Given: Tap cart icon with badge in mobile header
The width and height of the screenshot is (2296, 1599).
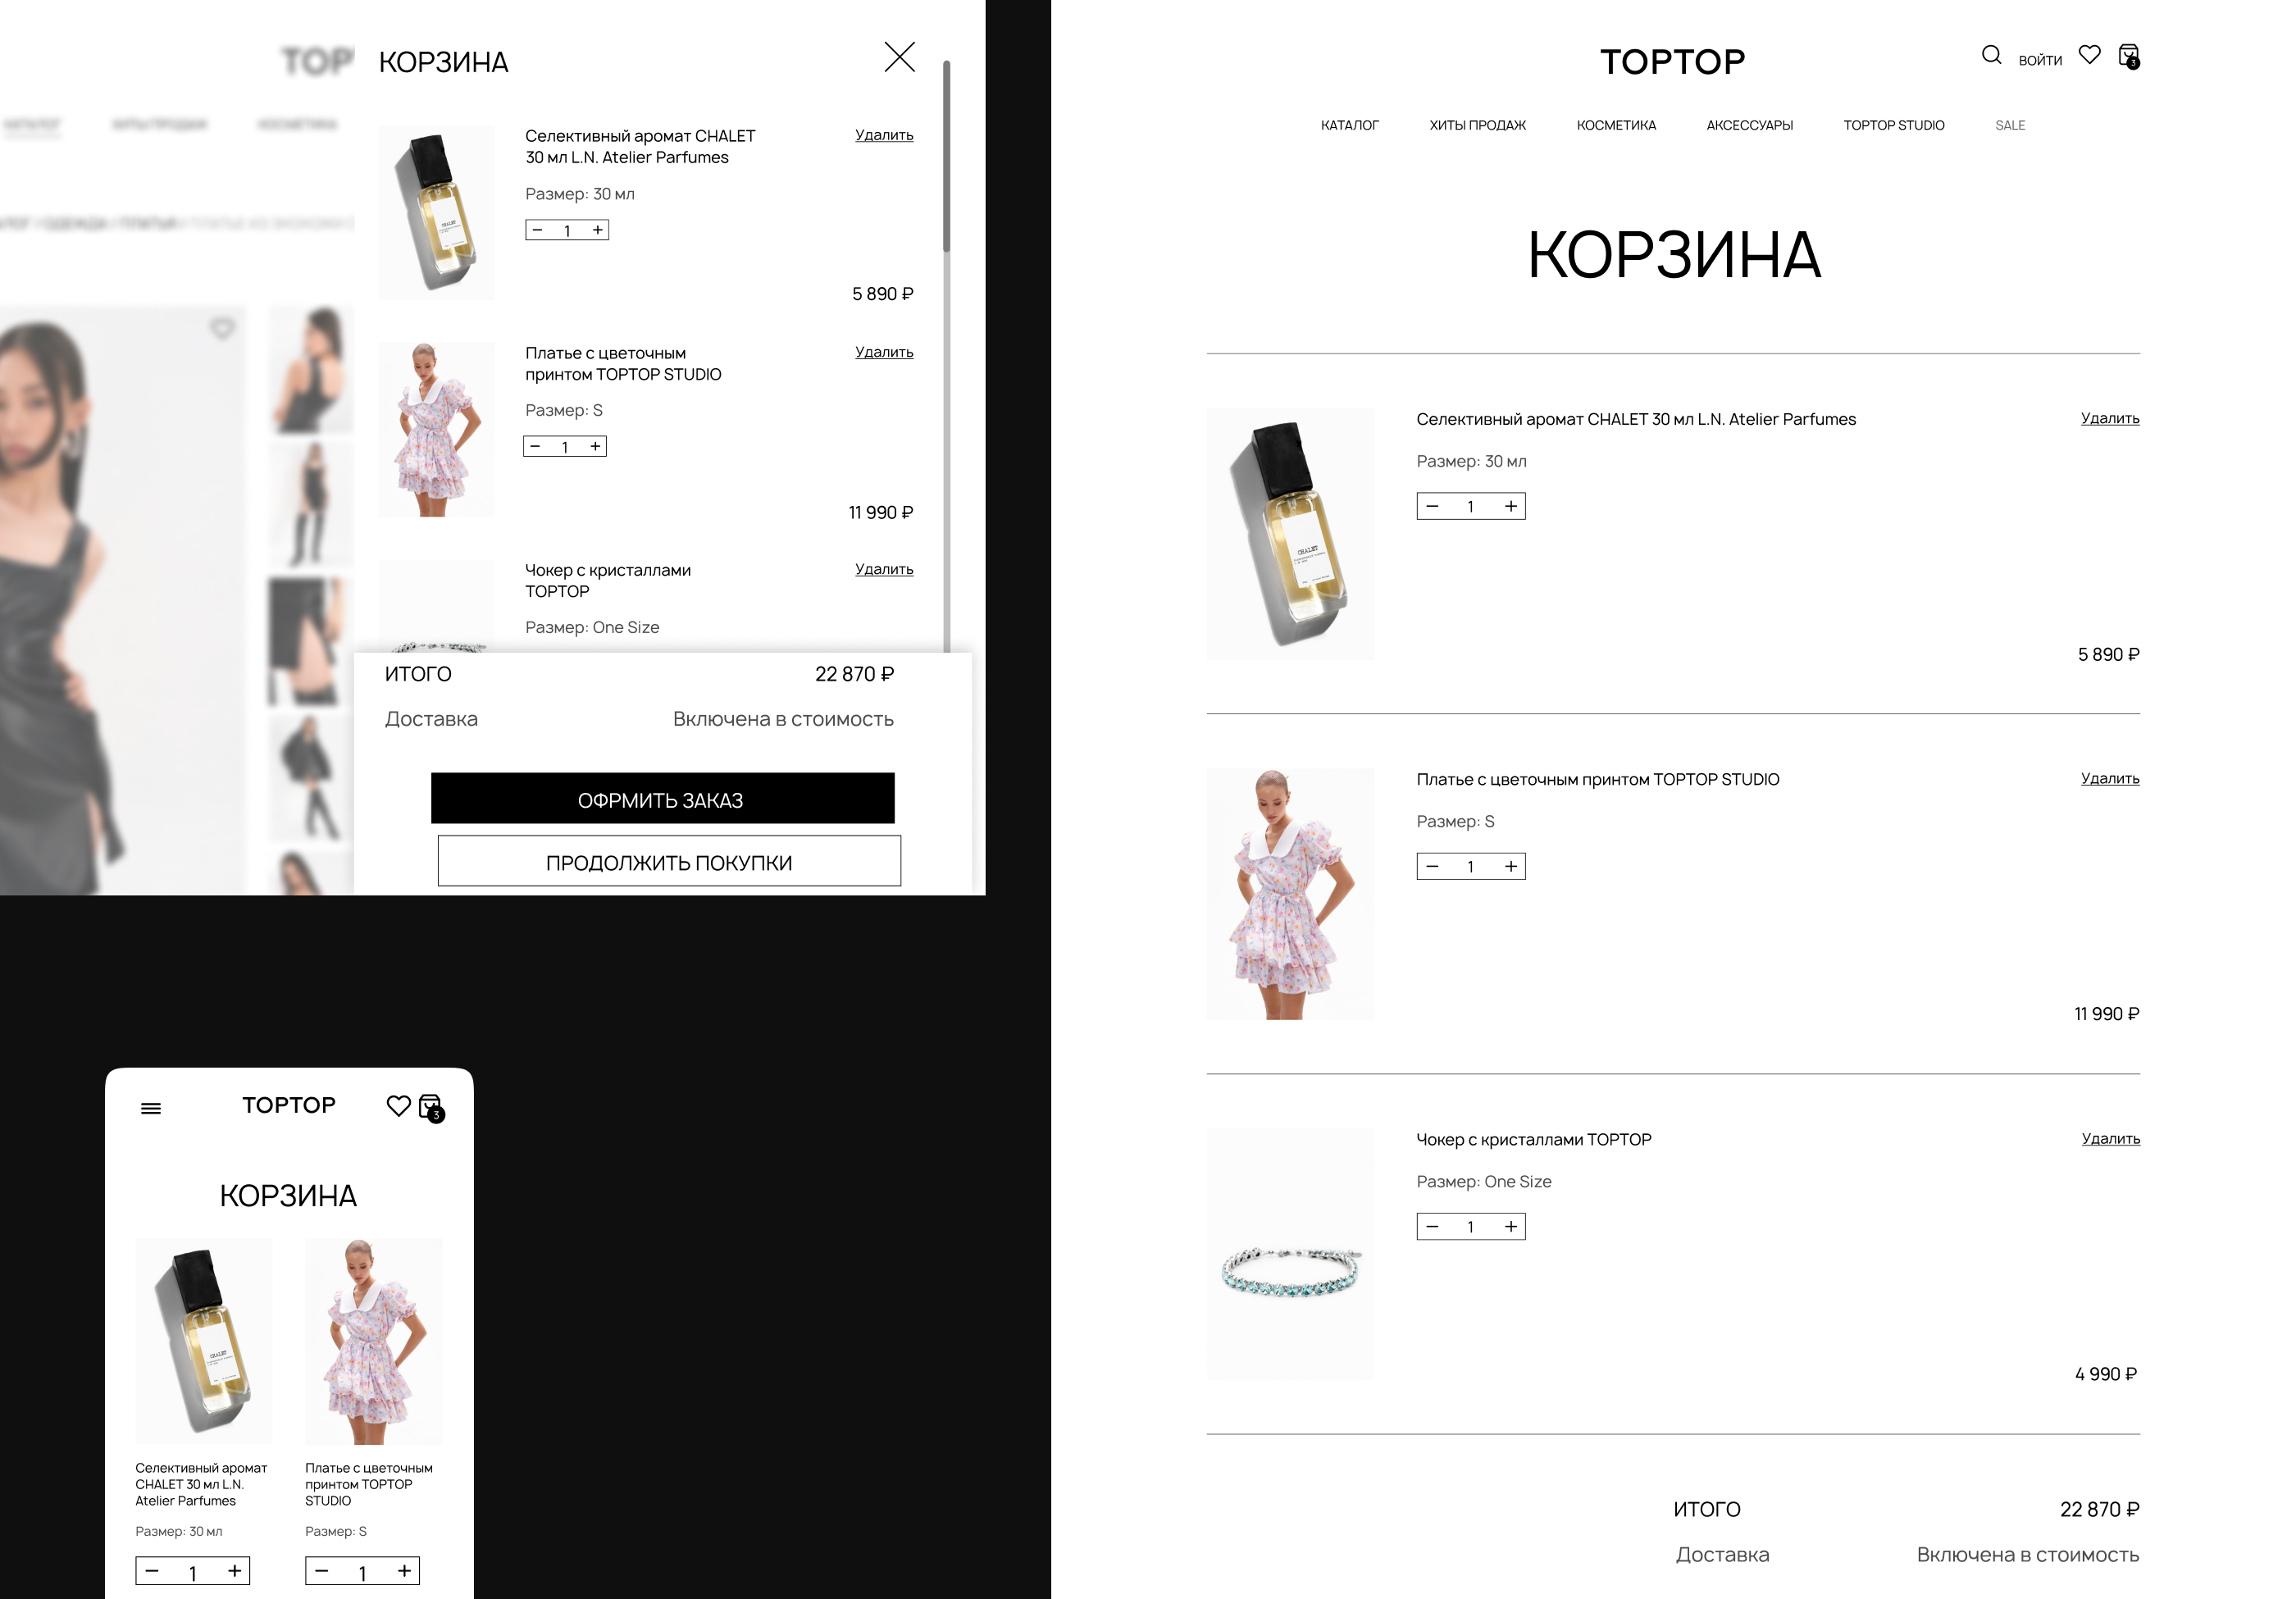Looking at the screenshot, I should [431, 1108].
